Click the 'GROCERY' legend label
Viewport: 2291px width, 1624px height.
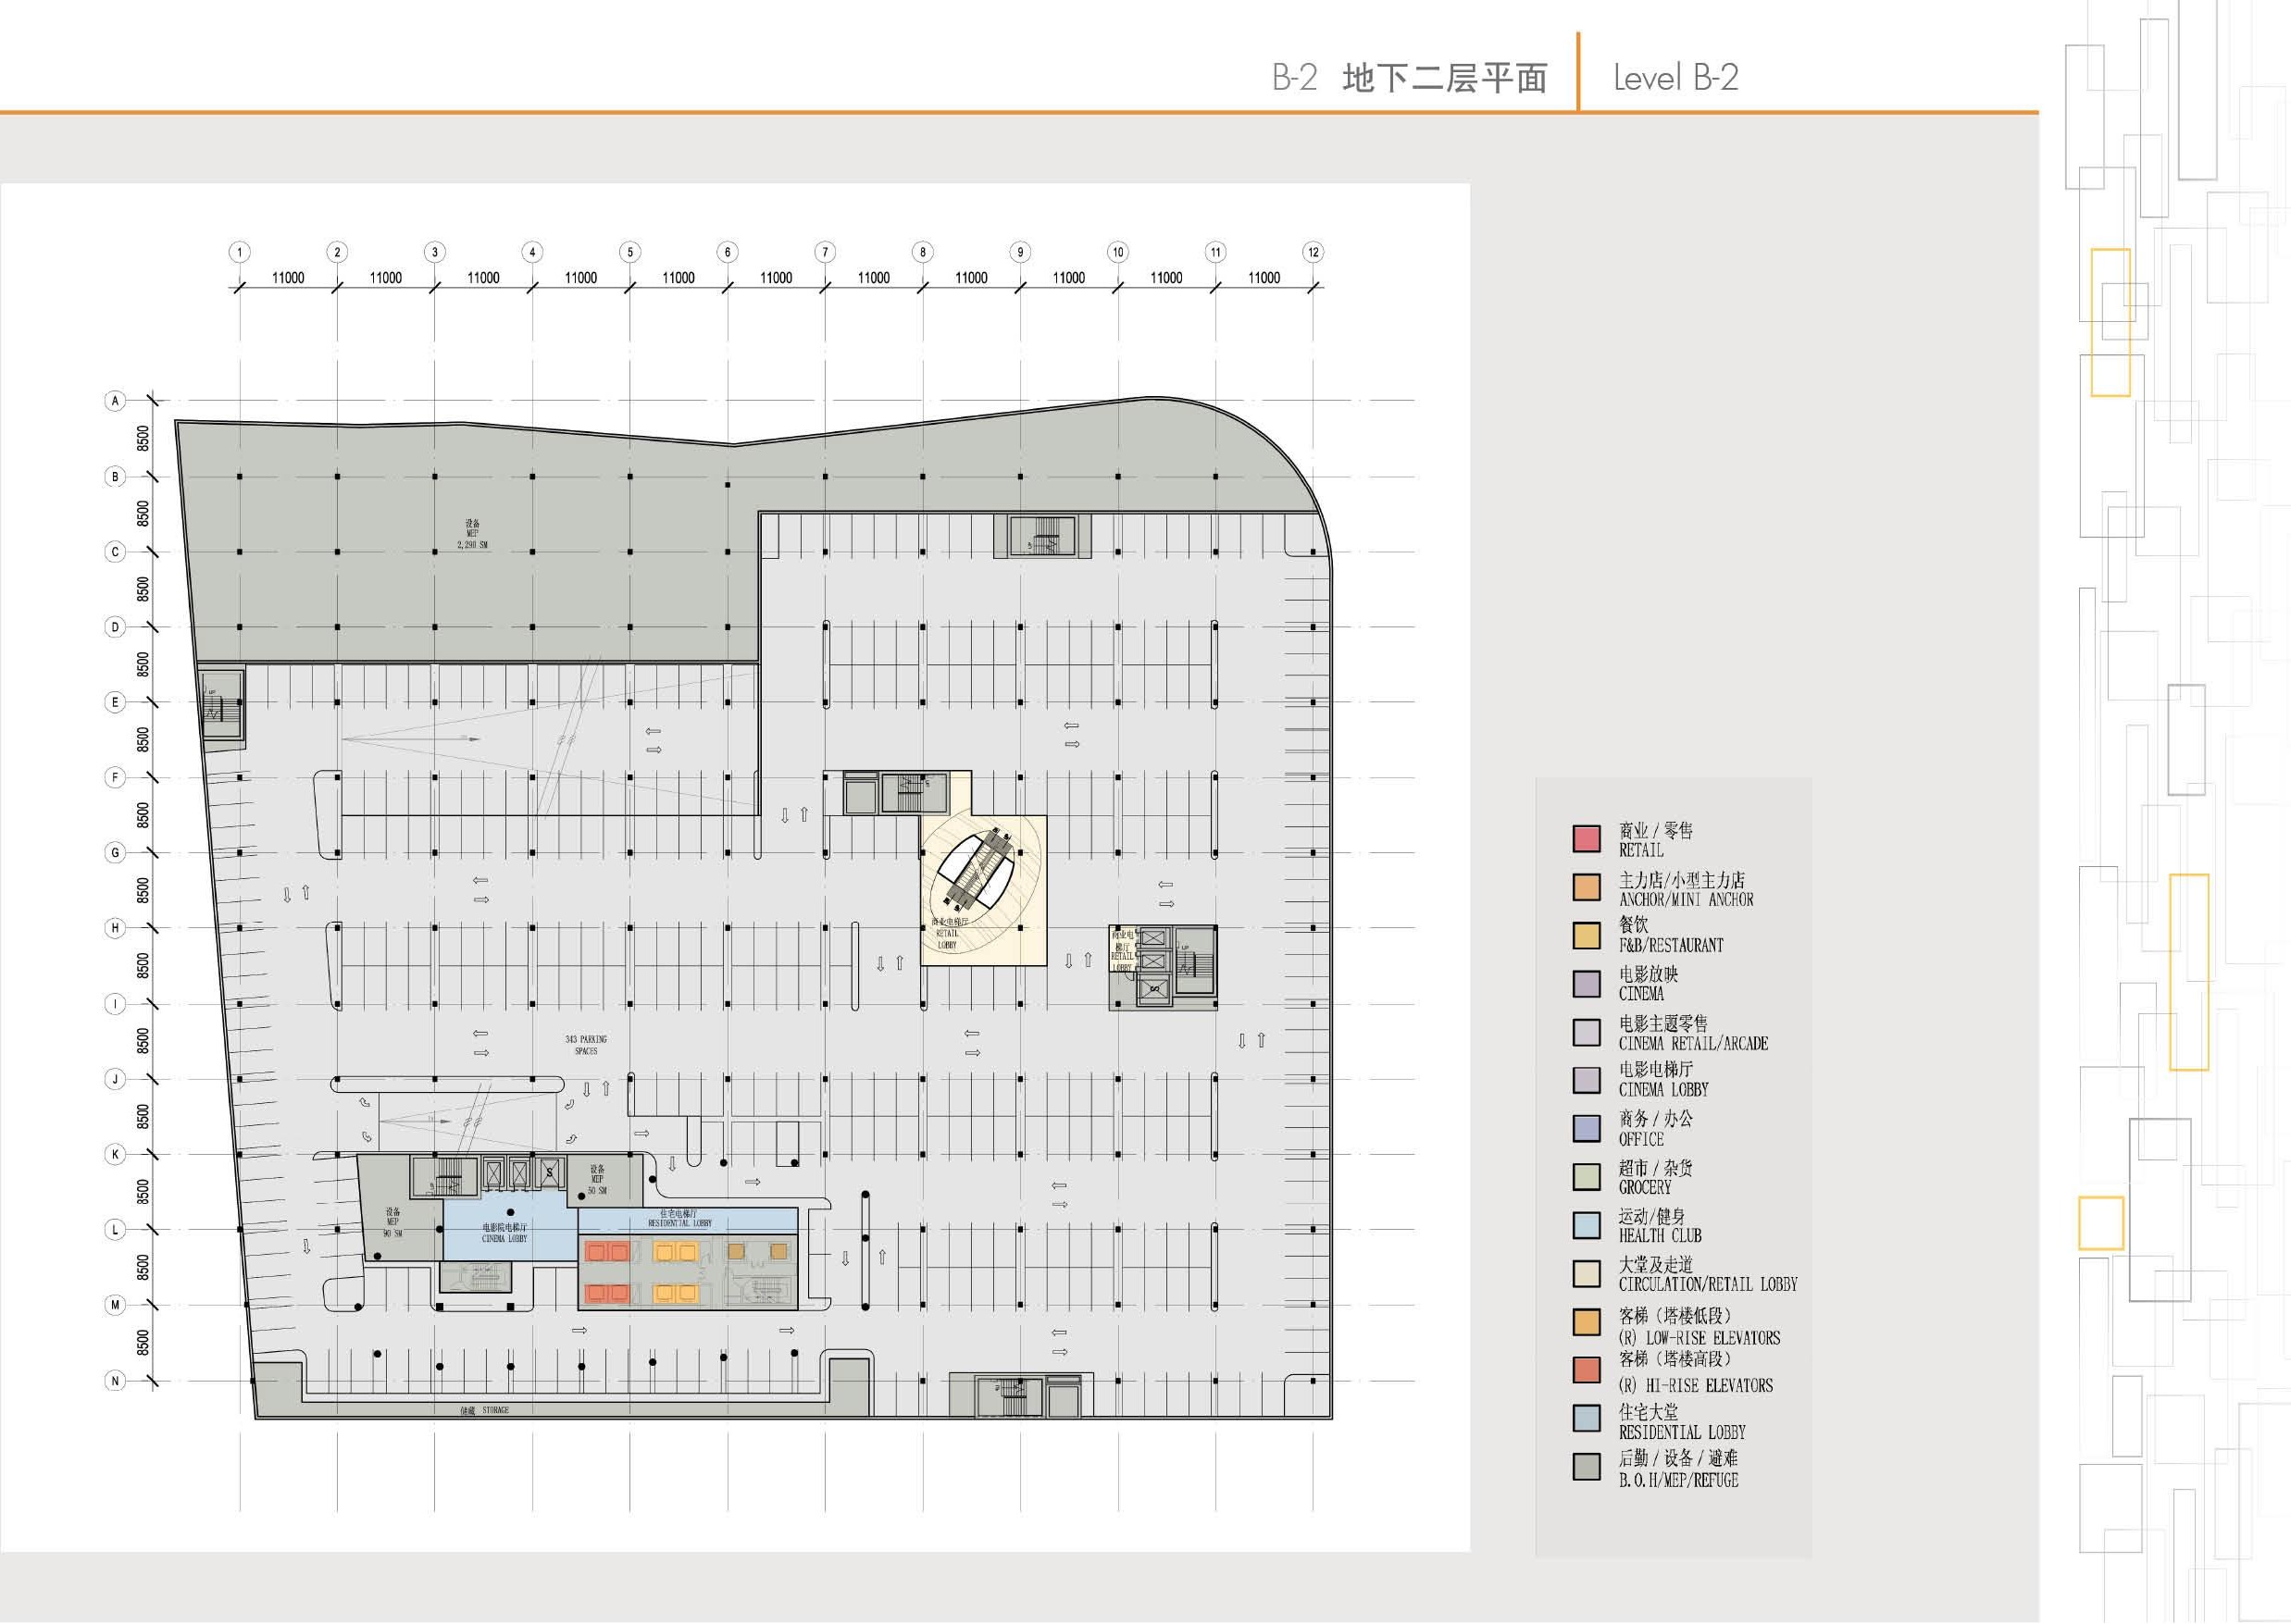[1645, 1188]
